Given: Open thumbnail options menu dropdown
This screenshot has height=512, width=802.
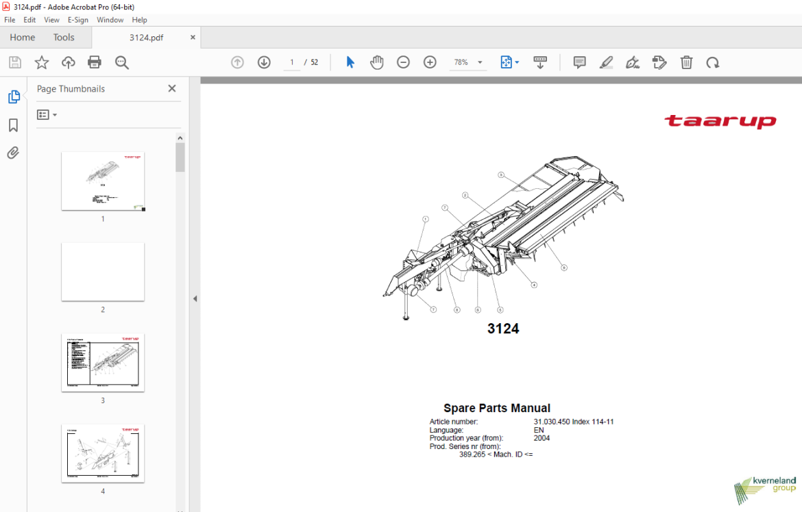Looking at the screenshot, I should [47, 115].
